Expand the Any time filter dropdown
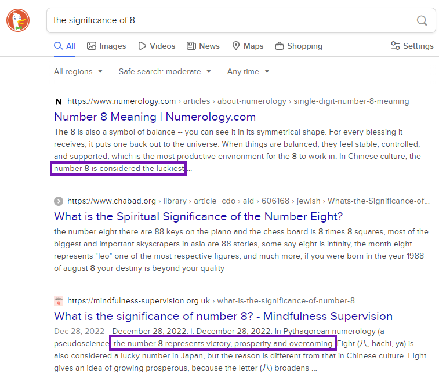This screenshot has width=439, height=385. point(248,72)
